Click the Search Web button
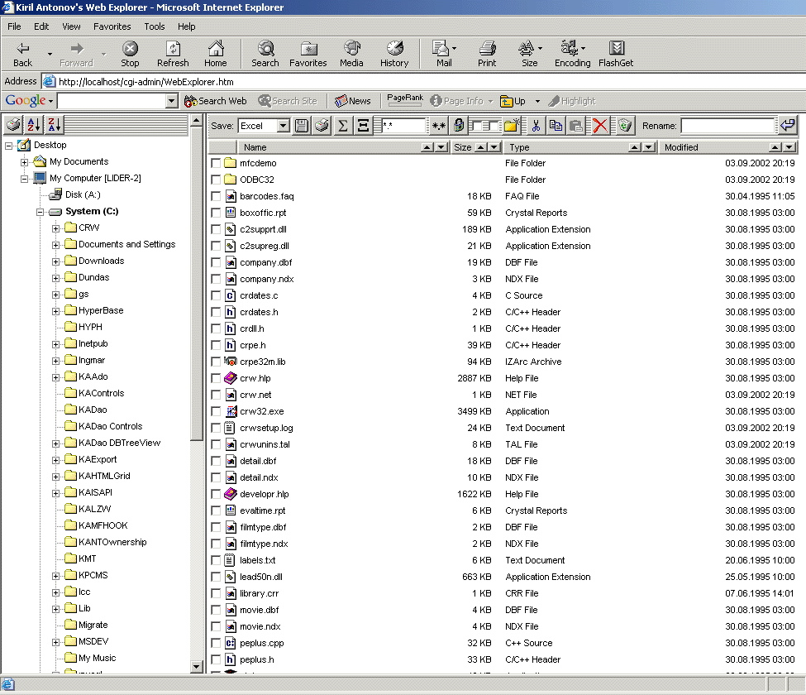Image resolution: width=806 pixels, height=695 pixels. (215, 101)
